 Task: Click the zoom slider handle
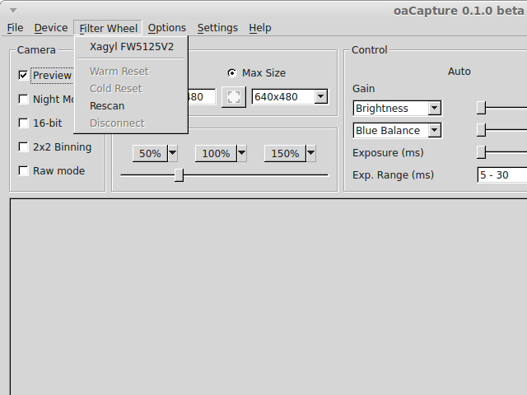pyautogui.click(x=179, y=175)
